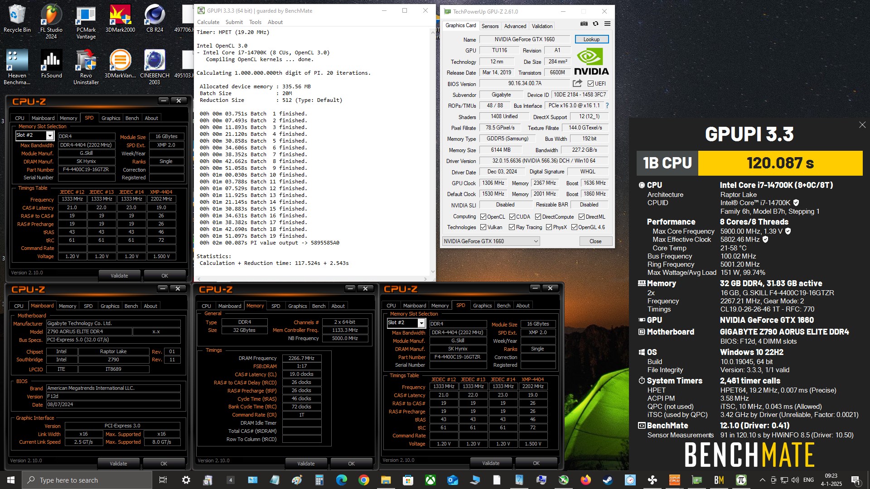Open Microsoft Edge from the taskbar
This screenshot has width=870, height=489.
click(x=341, y=480)
